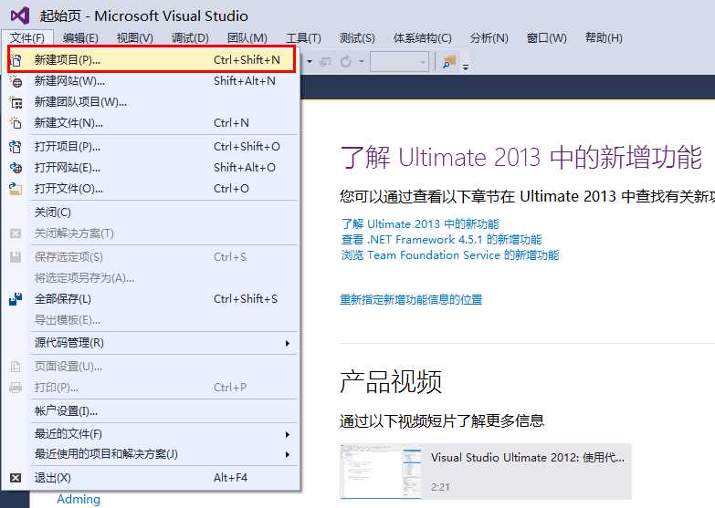
Task: Click the 打开项目 icon
Action: 16,147
